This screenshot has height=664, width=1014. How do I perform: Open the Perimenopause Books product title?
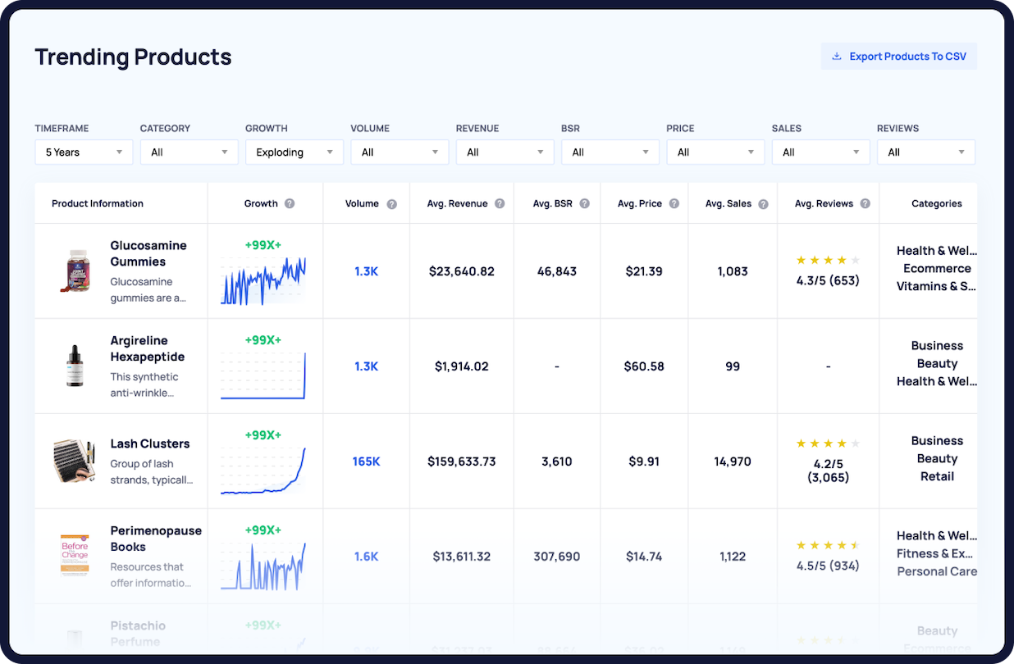156,539
